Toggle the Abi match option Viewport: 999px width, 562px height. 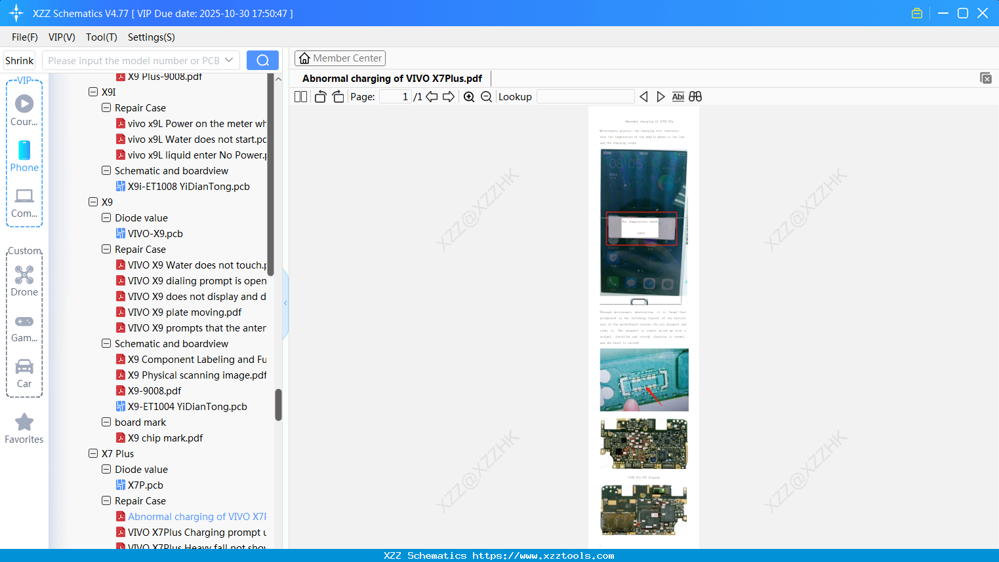click(x=678, y=97)
